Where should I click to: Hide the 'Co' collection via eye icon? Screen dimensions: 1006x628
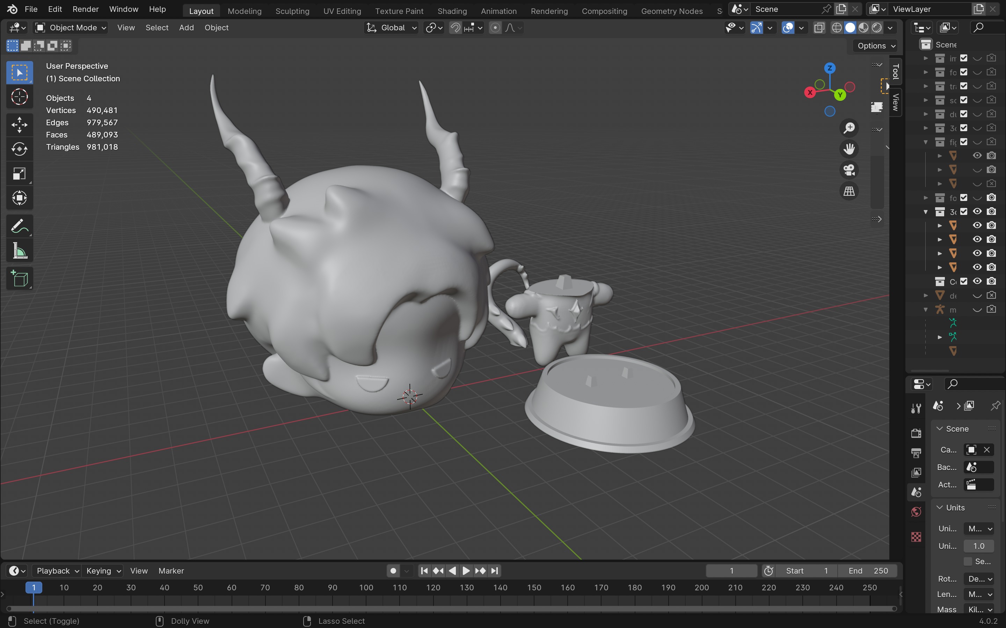point(977,281)
